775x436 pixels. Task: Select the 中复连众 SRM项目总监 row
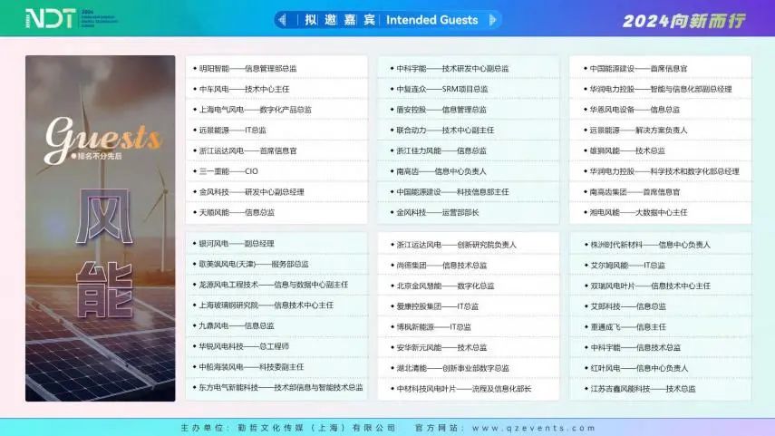469,89
